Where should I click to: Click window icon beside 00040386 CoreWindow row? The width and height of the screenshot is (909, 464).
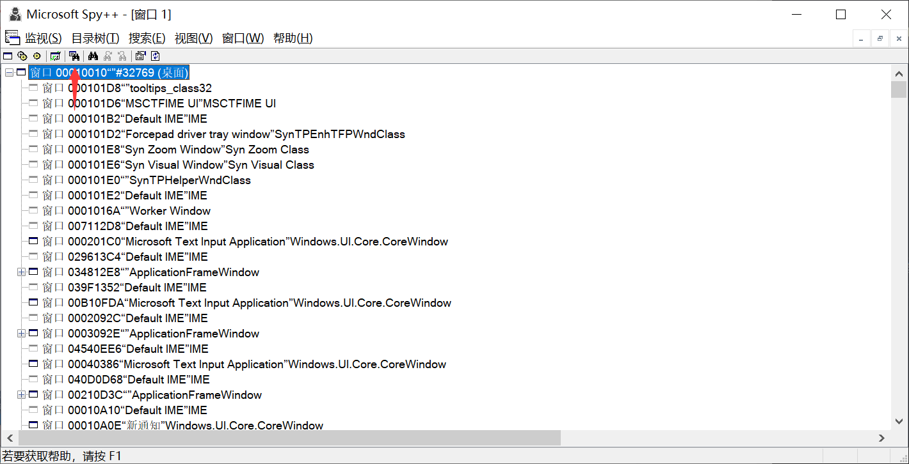coord(34,364)
